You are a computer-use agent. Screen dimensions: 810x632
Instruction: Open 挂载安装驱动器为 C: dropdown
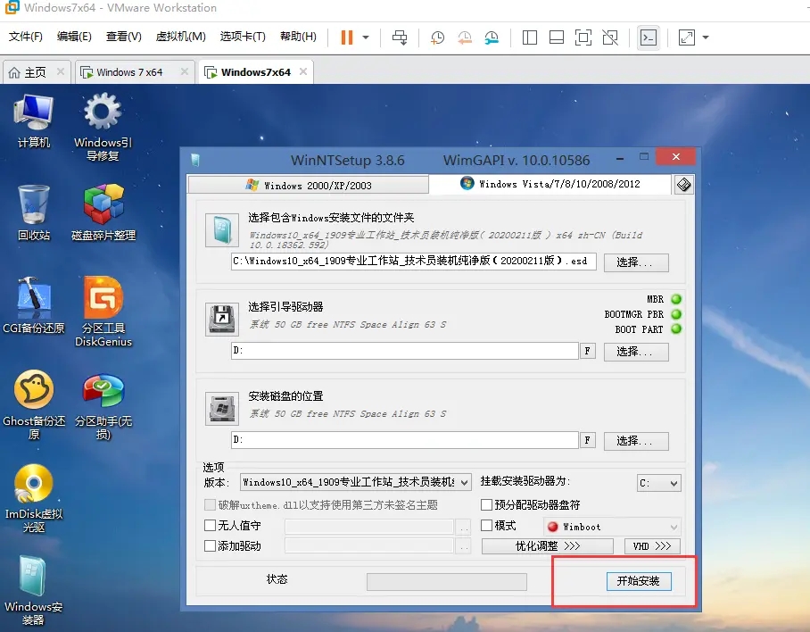pyautogui.click(x=658, y=483)
